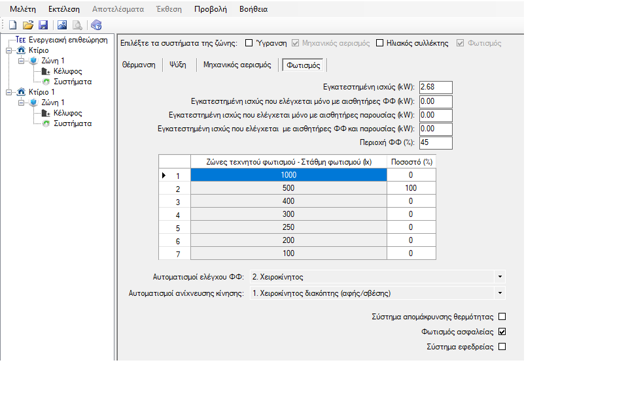Uncheck the Φωτισμός ασφαλείας checkbox
Screen dimensions: 628x401
click(x=502, y=332)
